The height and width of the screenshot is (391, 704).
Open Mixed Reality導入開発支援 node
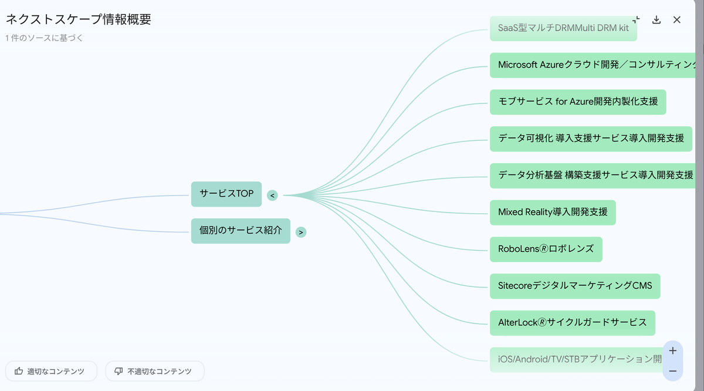click(x=553, y=212)
